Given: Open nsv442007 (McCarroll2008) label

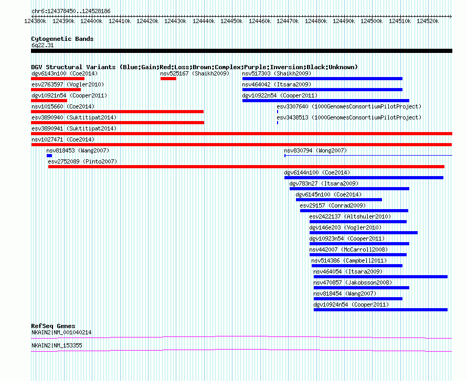Looking at the screenshot, I should (348, 249).
